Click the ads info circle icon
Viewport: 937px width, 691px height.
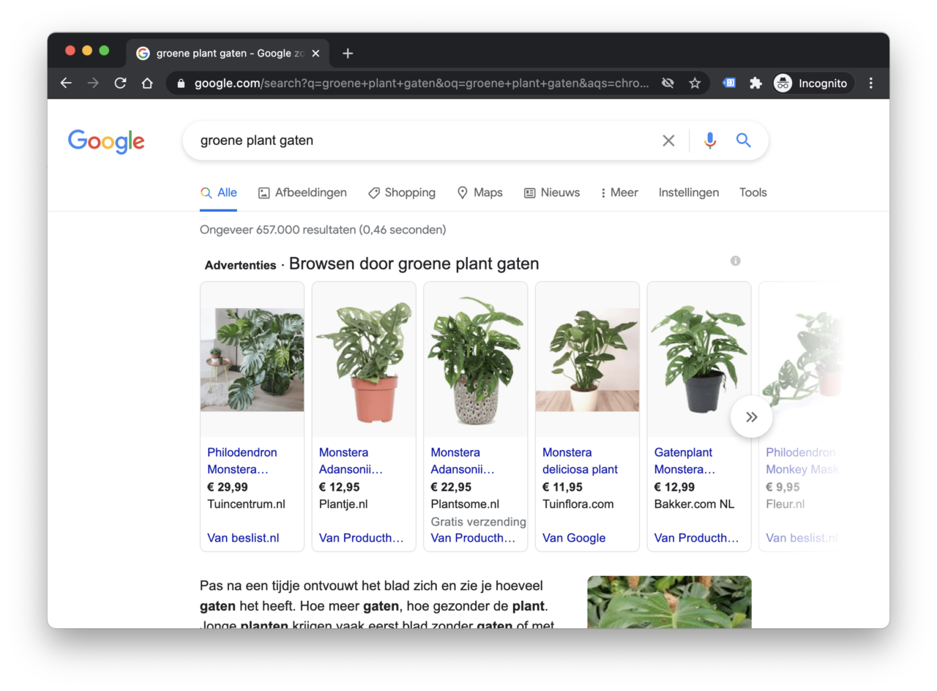[x=735, y=261]
